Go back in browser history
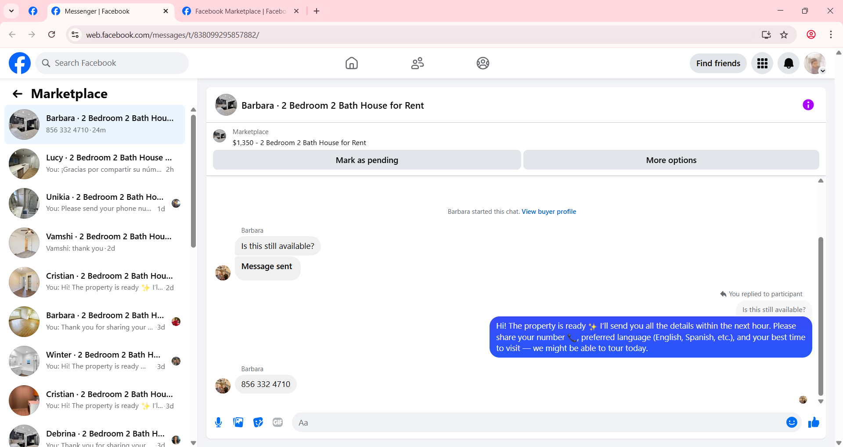The image size is (843, 447). click(x=12, y=35)
